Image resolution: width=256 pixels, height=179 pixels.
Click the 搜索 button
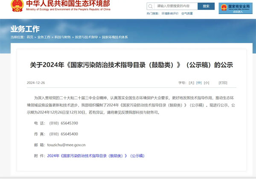click(206, 6)
